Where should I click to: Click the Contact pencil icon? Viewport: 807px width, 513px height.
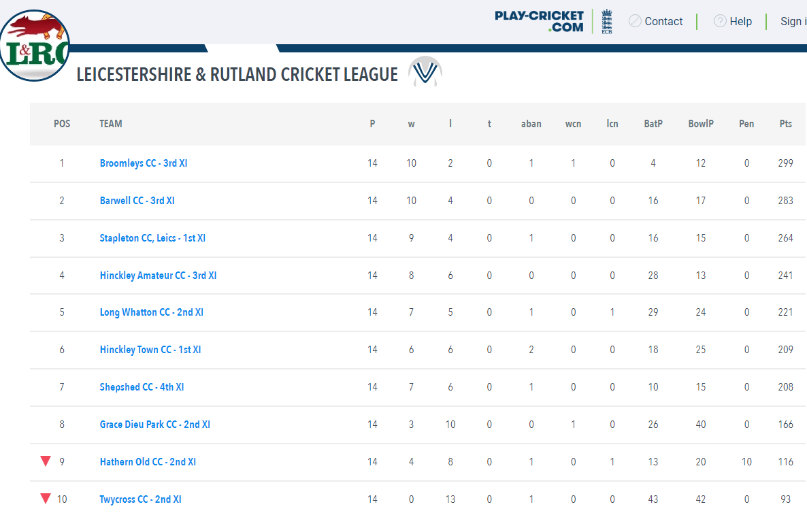pyautogui.click(x=635, y=21)
